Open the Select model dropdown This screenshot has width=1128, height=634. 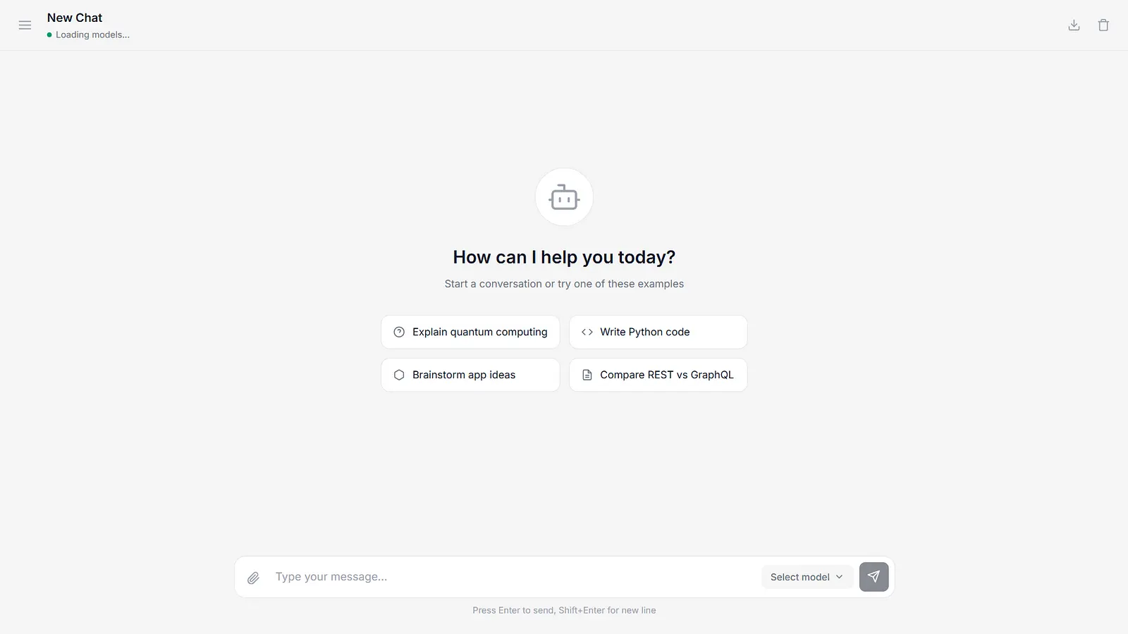pyautogui.click(x=800, y=577)
